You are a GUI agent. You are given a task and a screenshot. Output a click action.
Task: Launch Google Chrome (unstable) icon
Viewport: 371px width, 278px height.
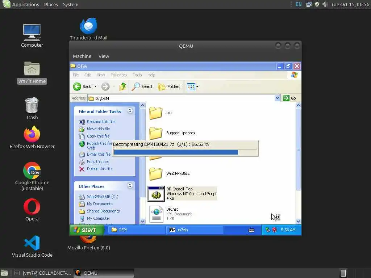click(x=32, y=176)
